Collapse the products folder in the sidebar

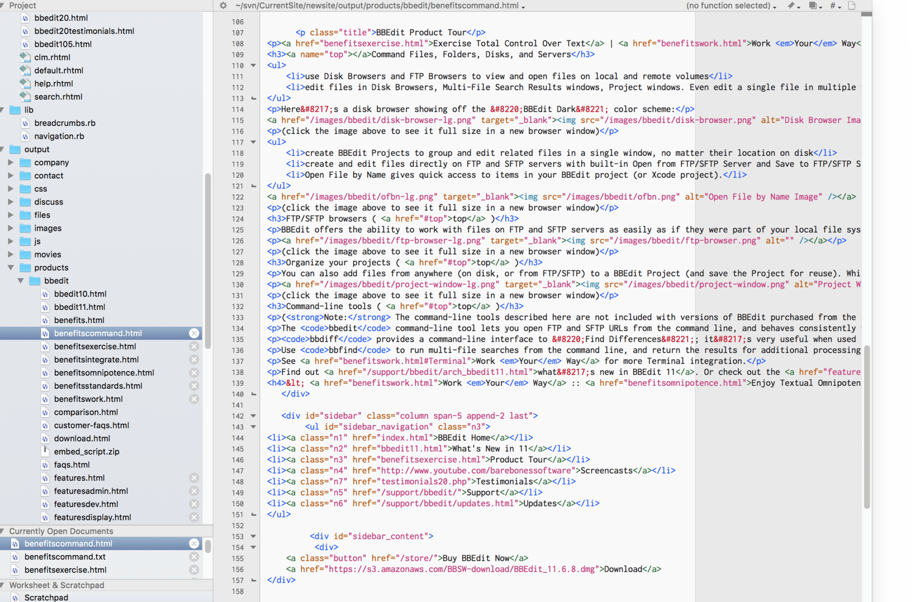click(10, 267)
